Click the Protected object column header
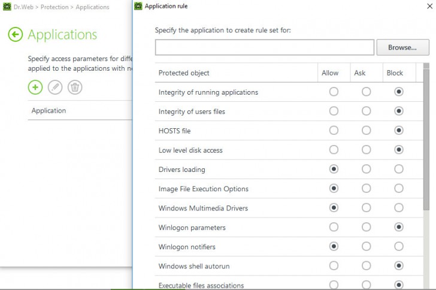 (184, 73)
